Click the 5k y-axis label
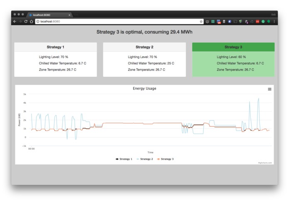This screenshot has height=205, width=289. pos(25,94)
